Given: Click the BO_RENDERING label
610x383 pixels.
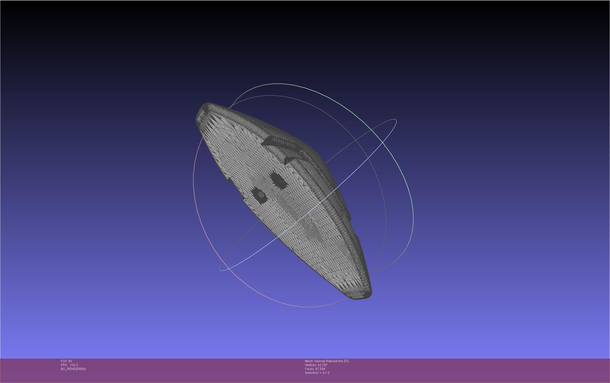Looking at the screenshot, I should [73, 369].
